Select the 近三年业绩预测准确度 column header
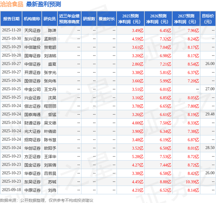The image size is (216, 203). click(69, 19)
